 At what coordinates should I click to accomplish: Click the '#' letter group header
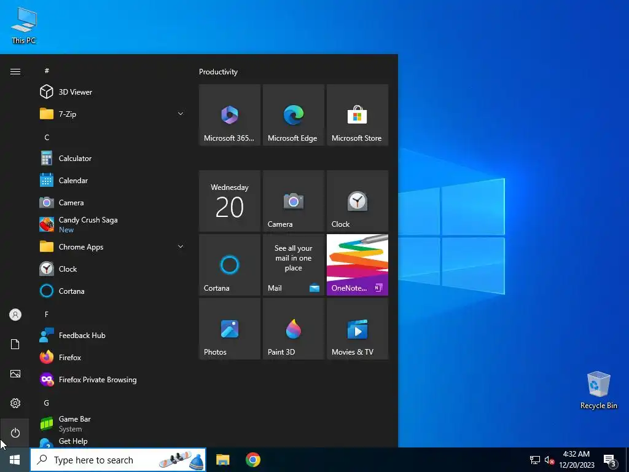47,71
